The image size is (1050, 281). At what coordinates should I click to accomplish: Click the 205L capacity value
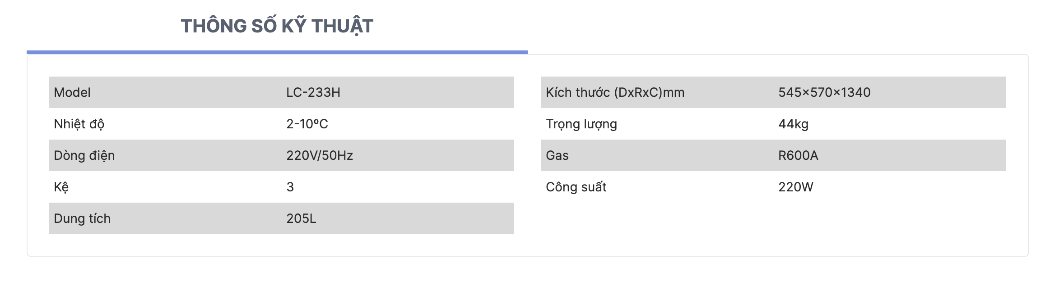click(x=301, y=218)
